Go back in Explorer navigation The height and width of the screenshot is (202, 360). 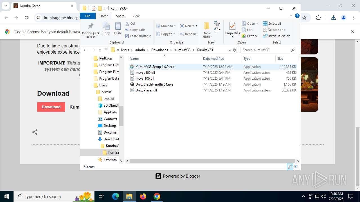[x=85, y=50]
